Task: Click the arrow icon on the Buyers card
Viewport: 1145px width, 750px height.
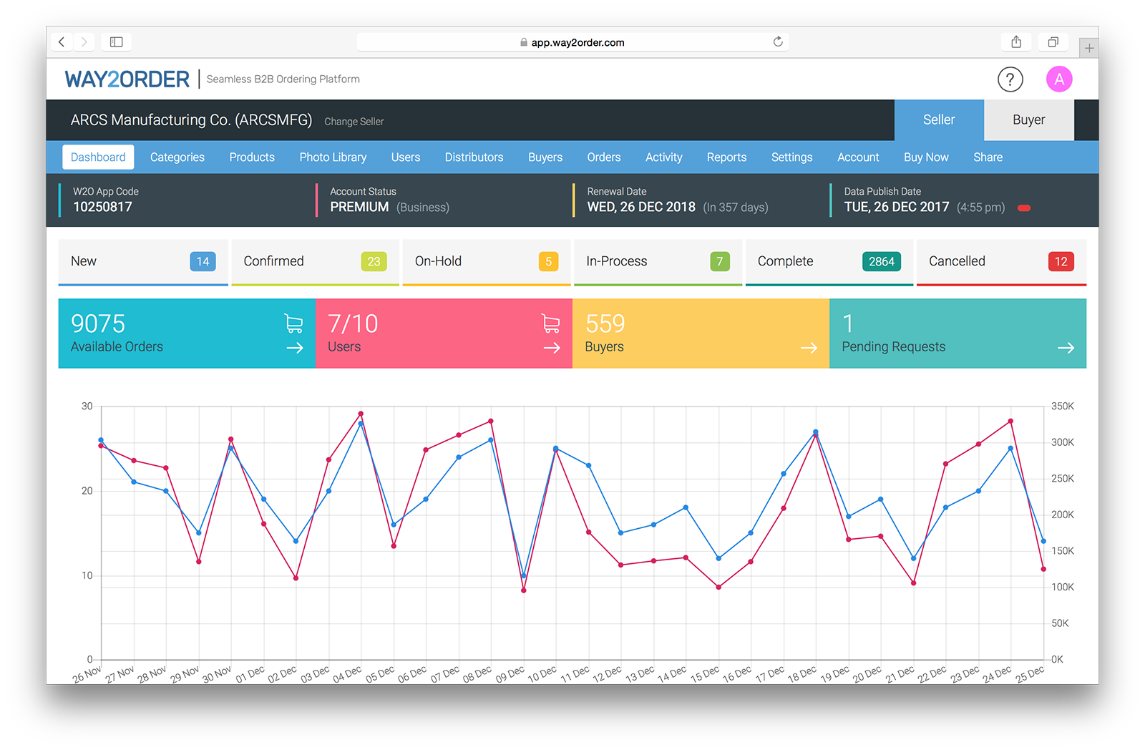Action: coord(809,348)
